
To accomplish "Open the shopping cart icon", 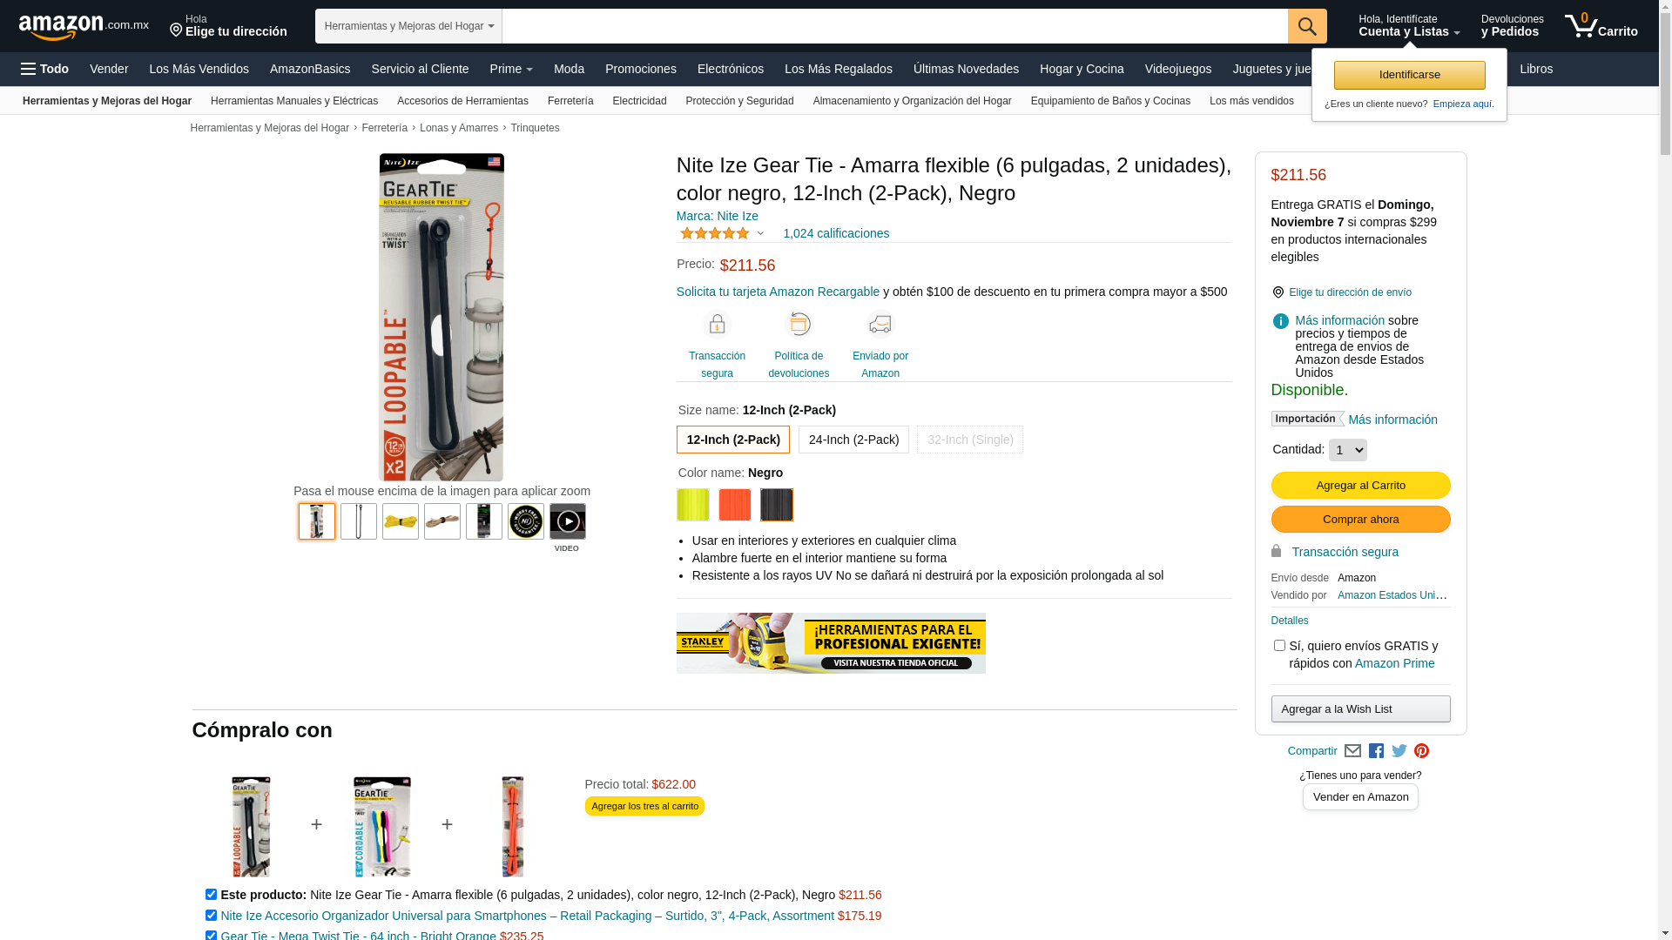I will click(1601, 26).
